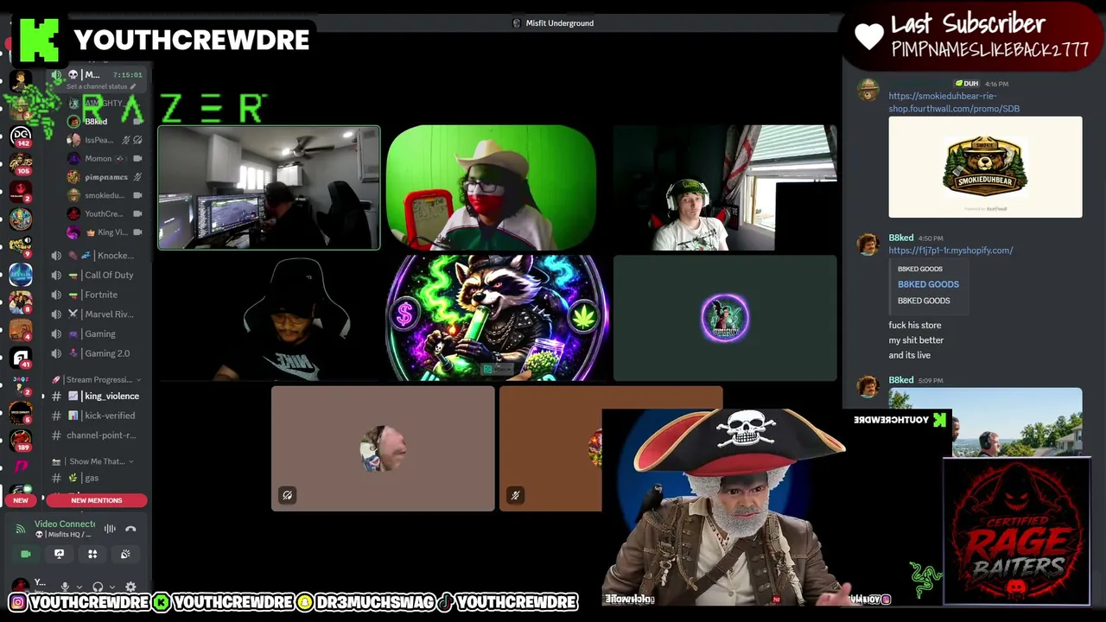This screenshot has width=1106, height=622.
Task: Click the NEW servers pill
Action: click(21, 500)
